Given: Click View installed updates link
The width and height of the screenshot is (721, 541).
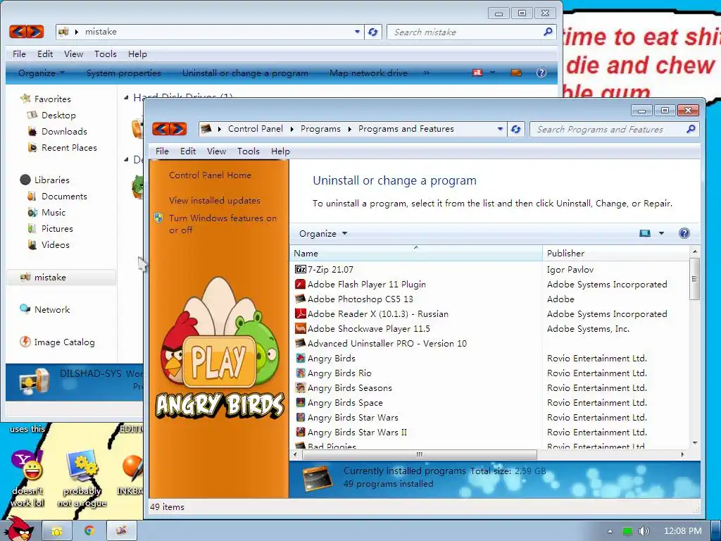Looking at the screenshot, I should (x=215, y=201).
